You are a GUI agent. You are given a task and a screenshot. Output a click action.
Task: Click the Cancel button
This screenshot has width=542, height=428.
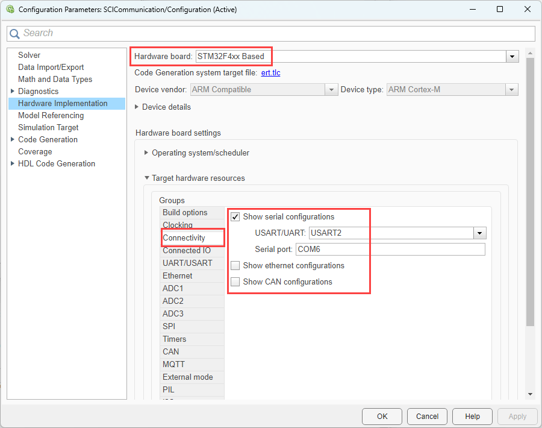tap(427, 416)
